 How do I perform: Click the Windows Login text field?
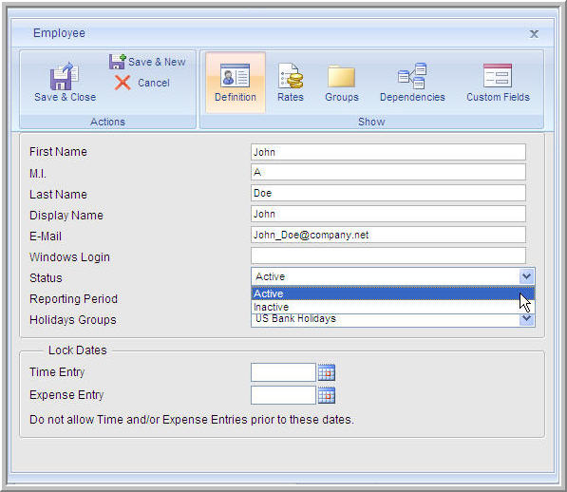388,255
